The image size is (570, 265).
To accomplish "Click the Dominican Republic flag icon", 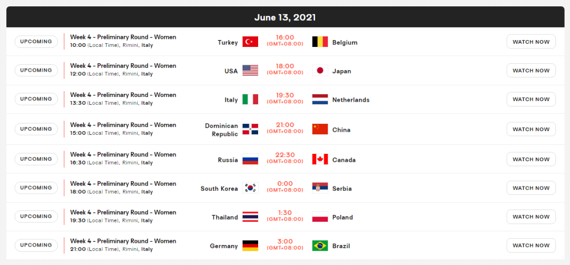I will (250, 130).
